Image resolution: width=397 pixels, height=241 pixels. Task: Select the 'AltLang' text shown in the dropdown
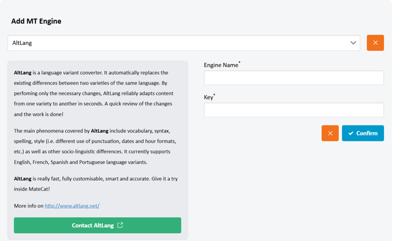(x=22, y=43)
